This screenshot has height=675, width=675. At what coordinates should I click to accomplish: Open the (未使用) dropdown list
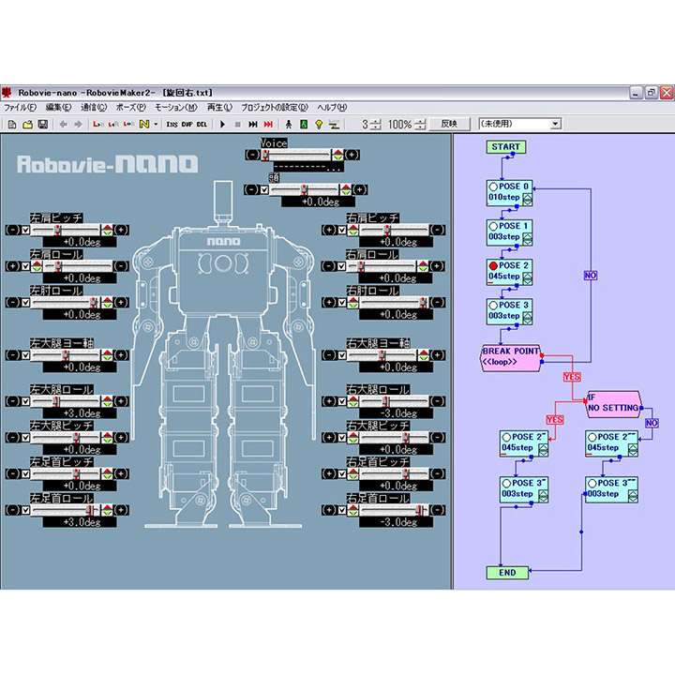click(555, 124)
